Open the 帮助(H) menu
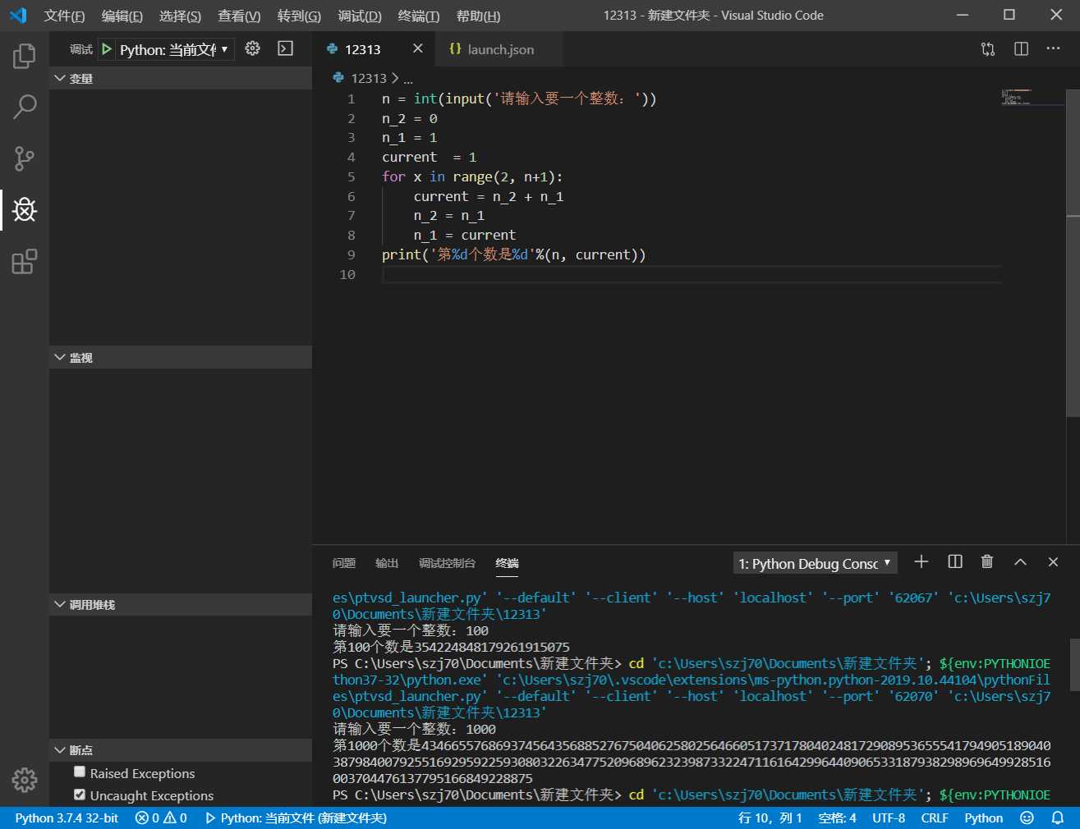Viewport: 1080px width, 829px height. point(478,16)
